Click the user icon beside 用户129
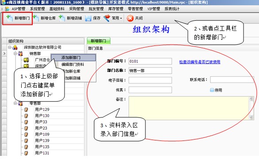This screenshot has height=159, width=259. point(26,110)
